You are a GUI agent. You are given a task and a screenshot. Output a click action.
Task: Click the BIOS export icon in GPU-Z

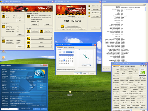pos(140,78)
